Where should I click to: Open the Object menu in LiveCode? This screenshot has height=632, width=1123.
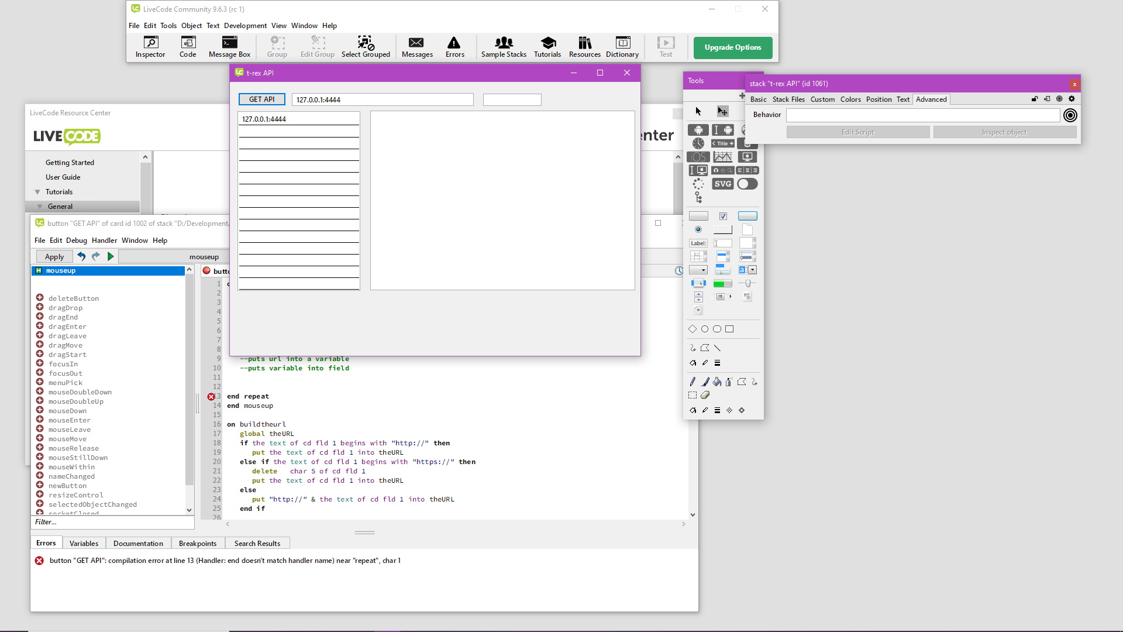click(x=191, y=26)
